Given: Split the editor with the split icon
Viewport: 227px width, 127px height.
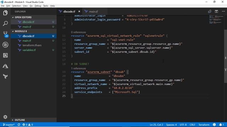Looking at the screenshot, I should coord(216,12).
